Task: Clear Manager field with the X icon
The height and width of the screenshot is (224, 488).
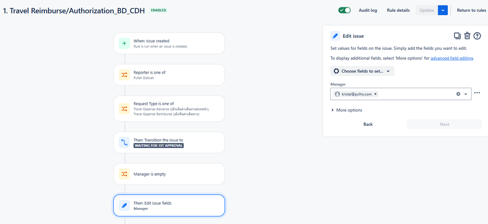Action: coord(458,94)
